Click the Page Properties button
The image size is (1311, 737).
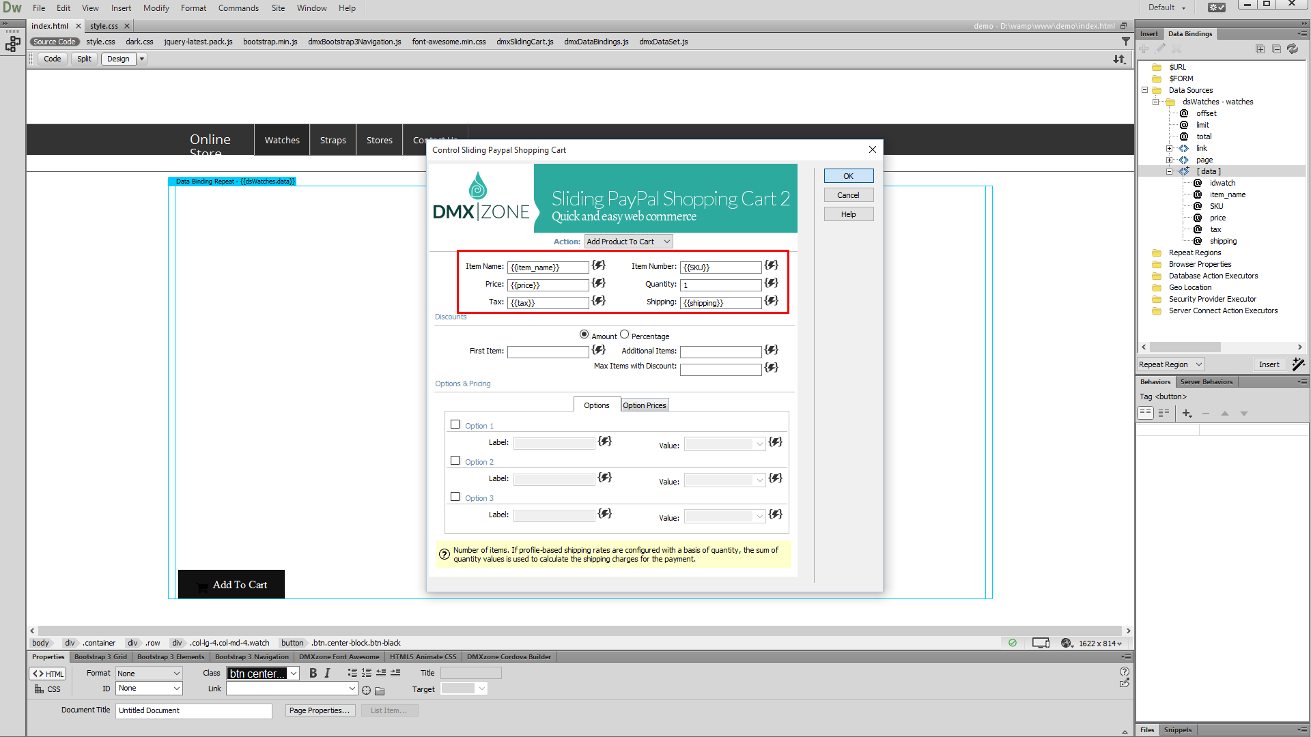[319, 710]
